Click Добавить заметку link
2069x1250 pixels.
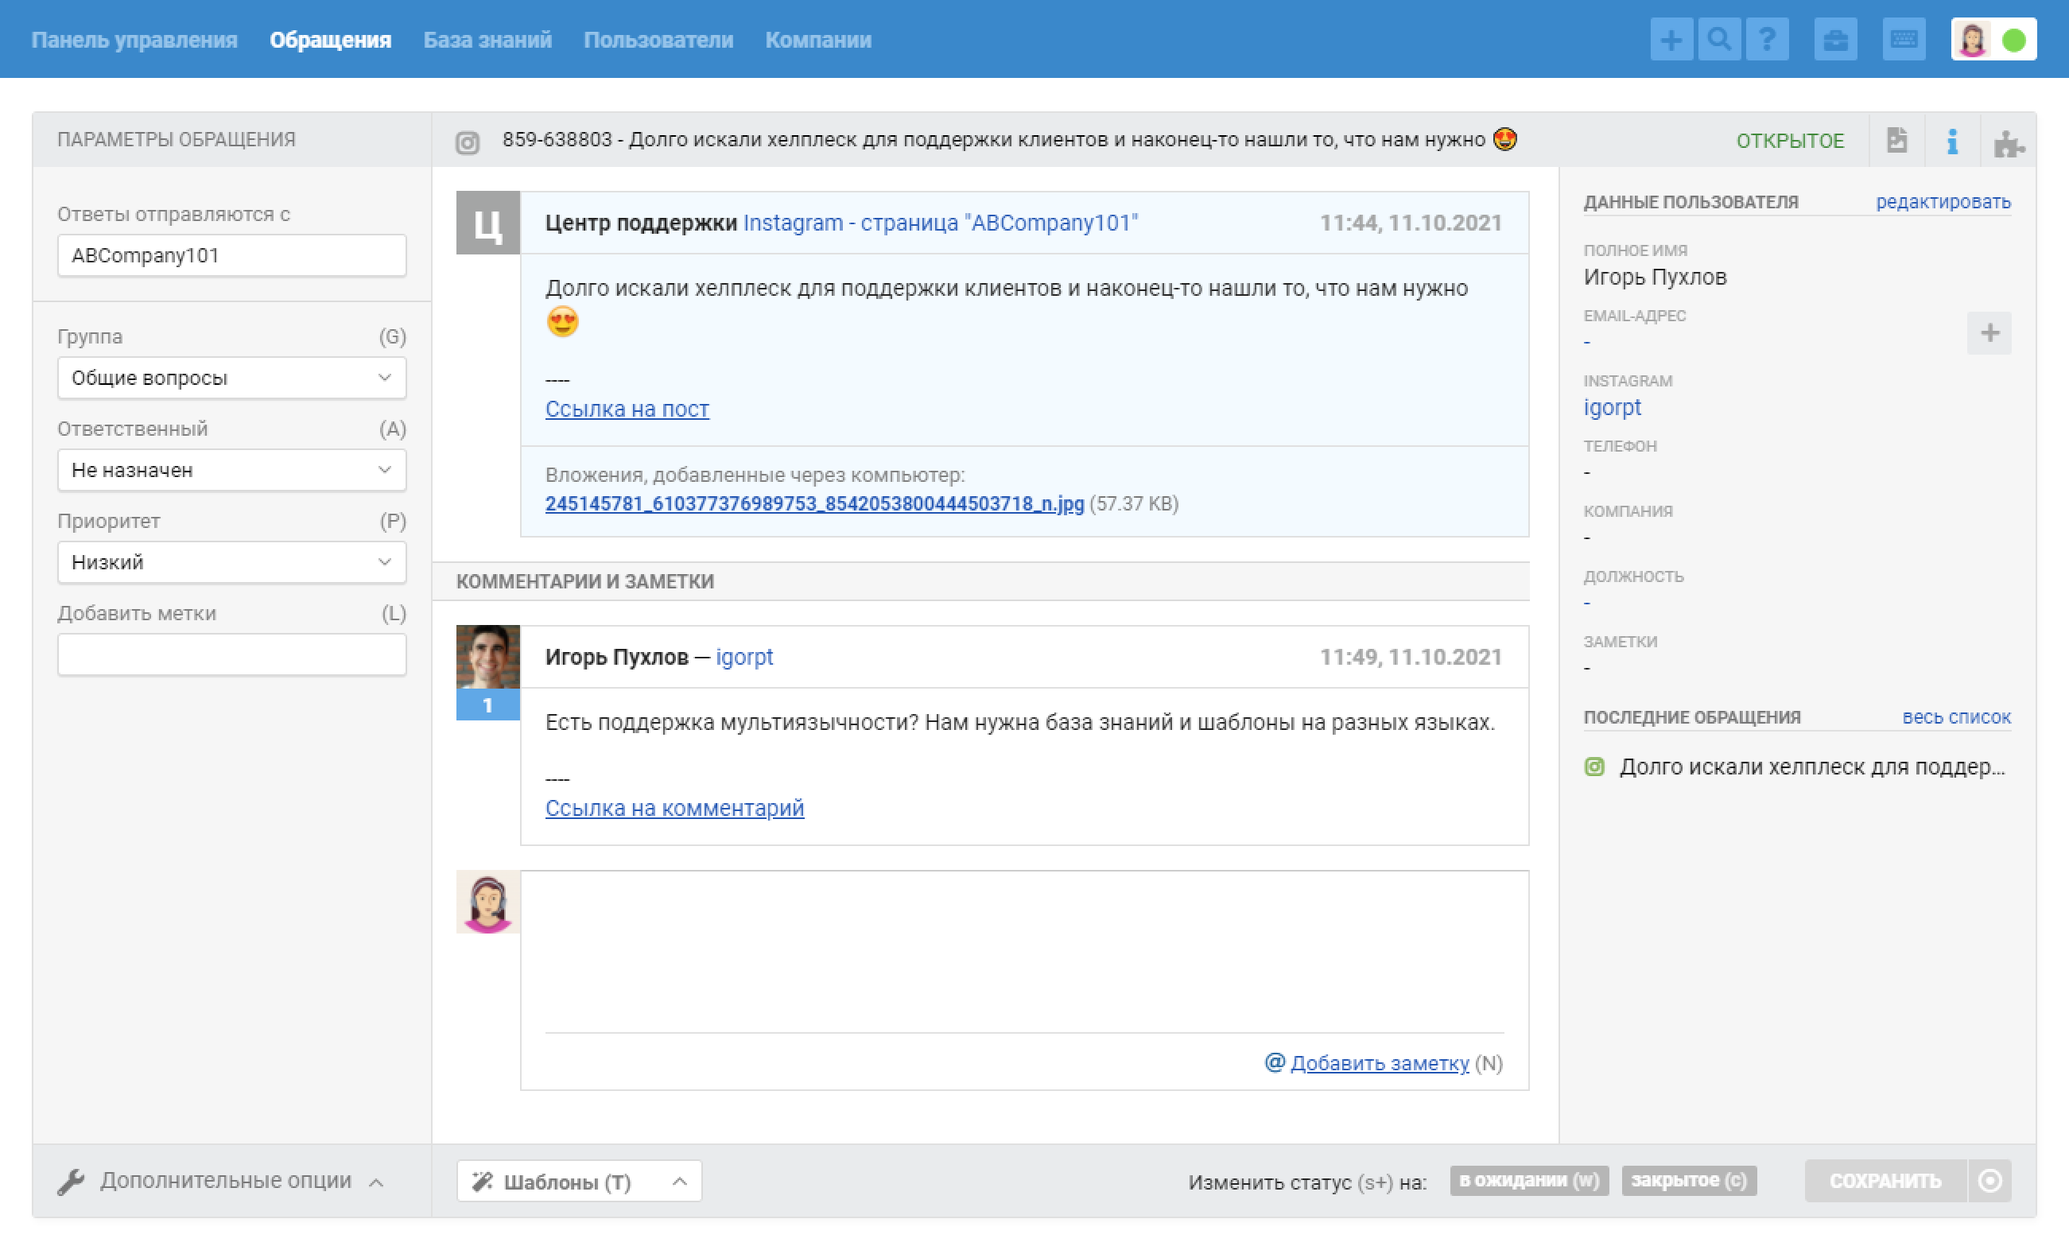point(1380,1063)
